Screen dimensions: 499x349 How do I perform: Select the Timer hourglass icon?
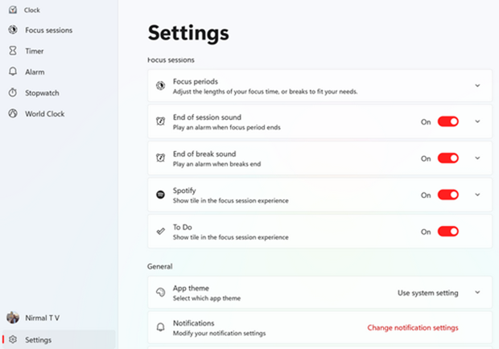point(13,51)
